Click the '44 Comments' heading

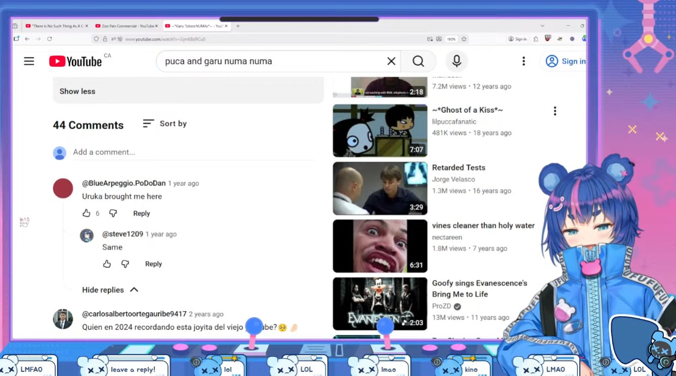point(88,126)
